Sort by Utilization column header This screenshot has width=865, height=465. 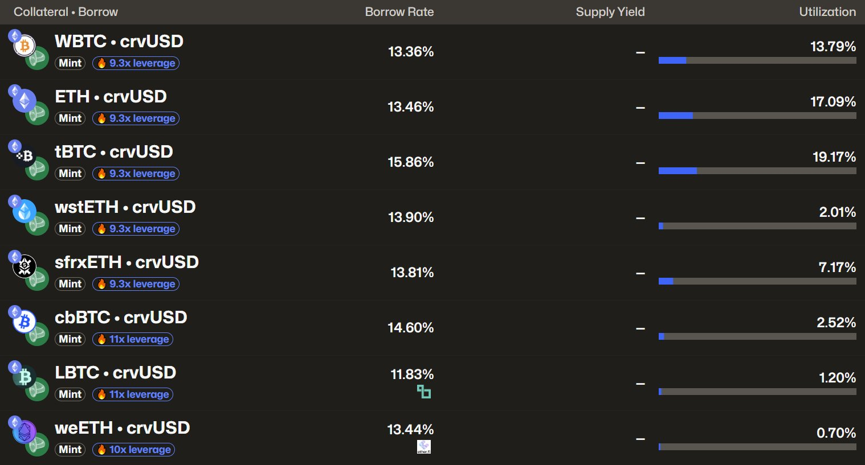click(x=827, y=12)
